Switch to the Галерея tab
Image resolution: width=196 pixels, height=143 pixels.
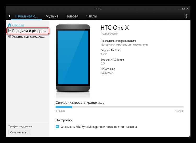pyautogui.click(x=72, y=16)
